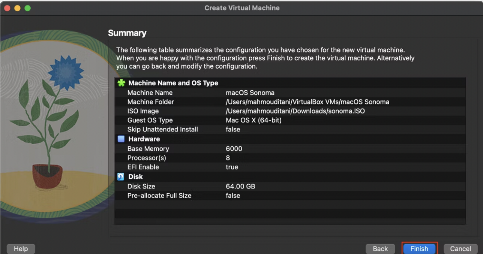Zoom the window with the green button
The width and height of the screenshot is (483, 254).
27,8
